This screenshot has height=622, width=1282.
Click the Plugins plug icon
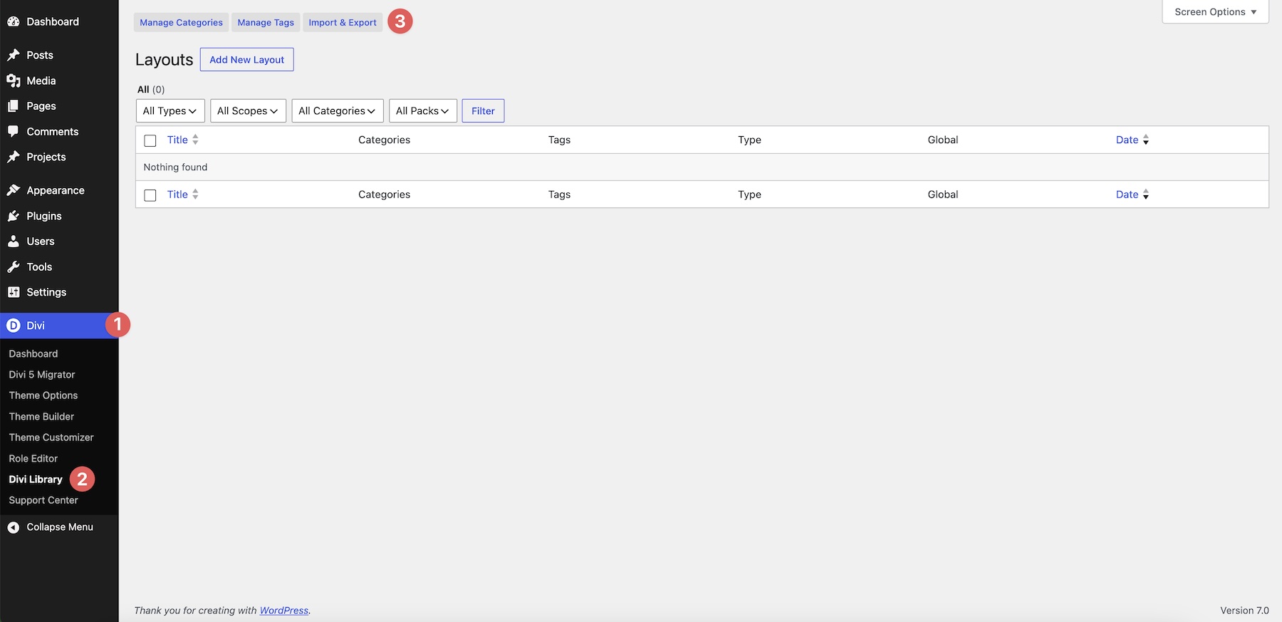[x=14, y=216]
